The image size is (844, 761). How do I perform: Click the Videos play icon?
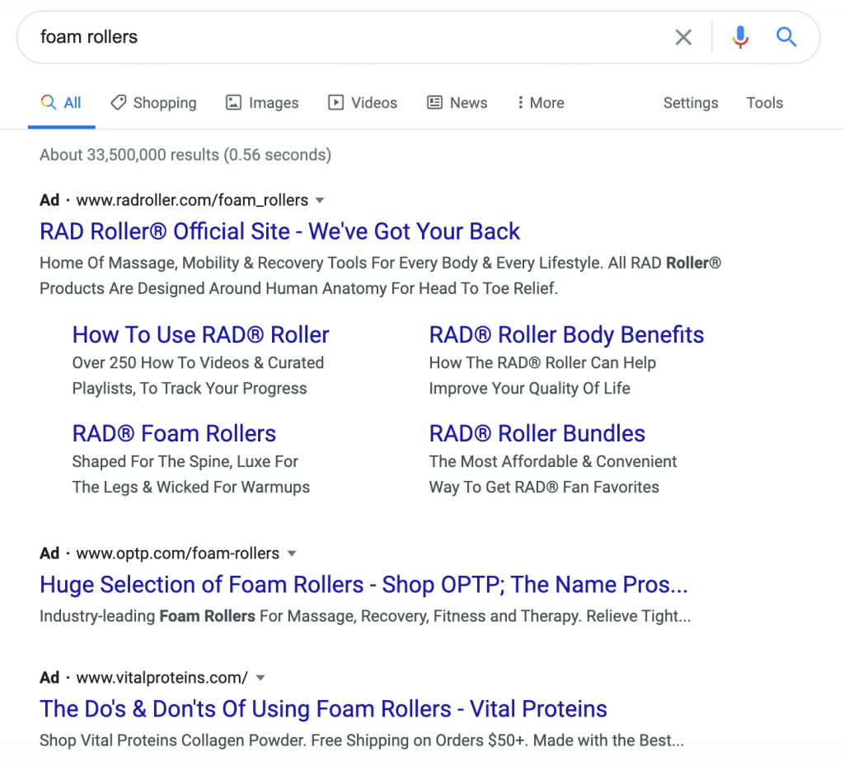[336, 102]
